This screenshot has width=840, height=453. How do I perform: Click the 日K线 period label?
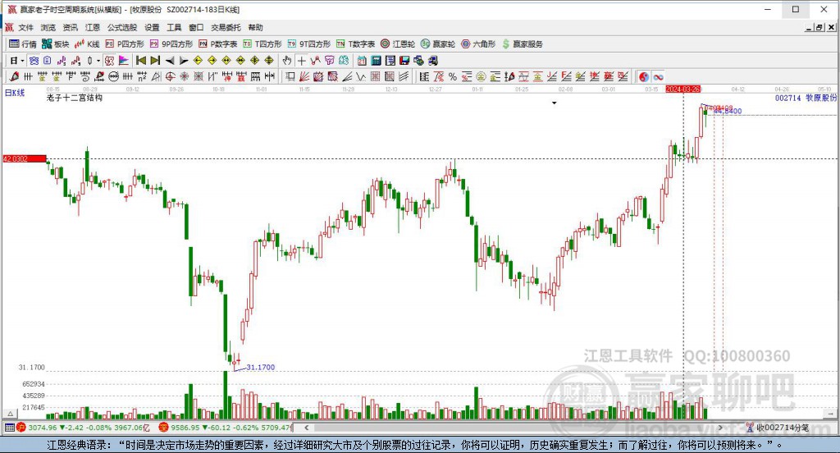(x=15, y=93)
